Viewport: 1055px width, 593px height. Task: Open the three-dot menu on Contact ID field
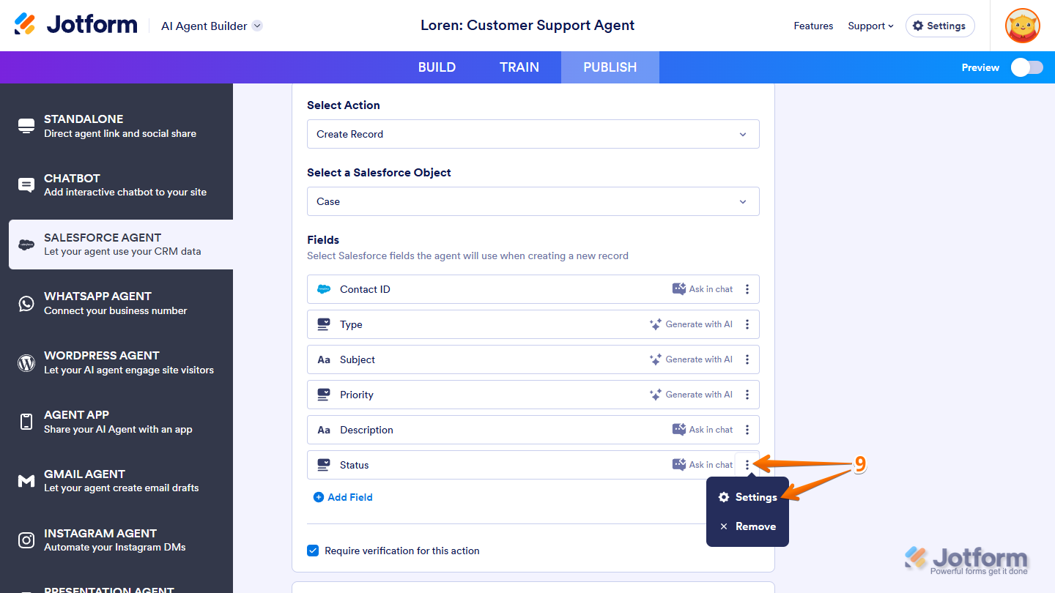[747, 288]
